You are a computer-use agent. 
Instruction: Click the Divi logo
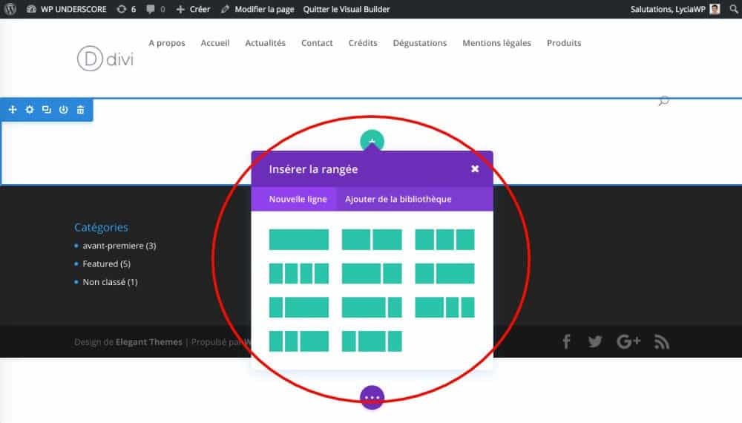point(105,59)
